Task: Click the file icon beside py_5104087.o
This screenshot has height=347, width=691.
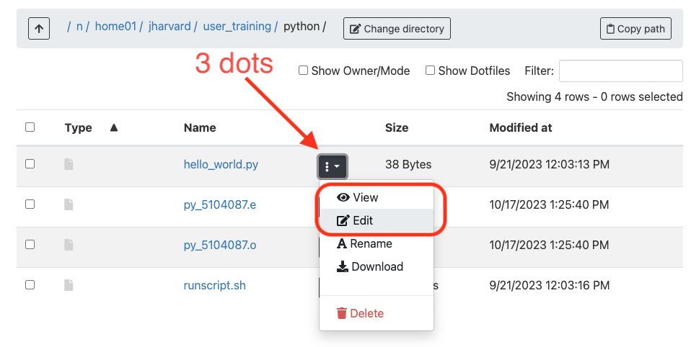Action: coord(69,245)
